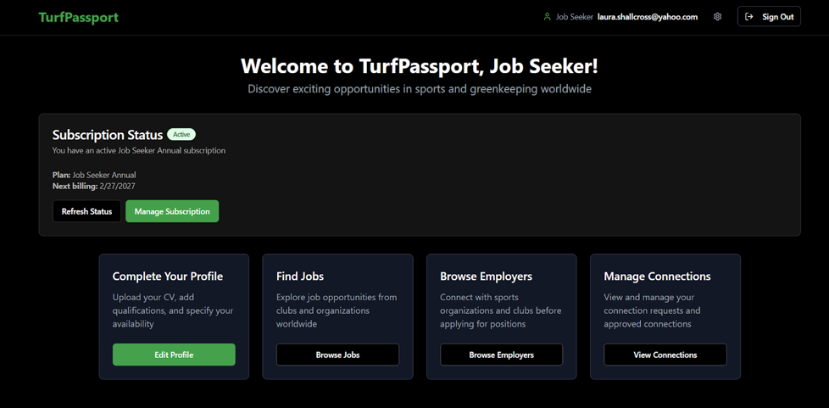Image resolution: width=829 pixels, height=408 pixels.
Task: Click the sign-out arrow icon
Action: click(x=749, y=17)
